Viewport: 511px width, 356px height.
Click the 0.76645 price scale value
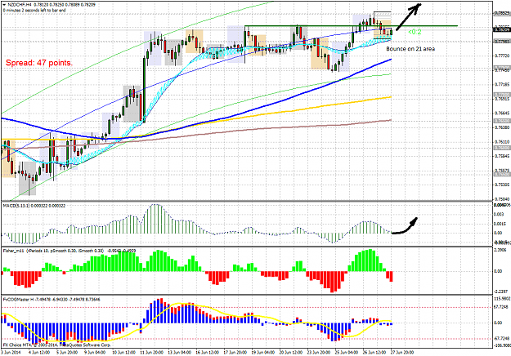point(502,113)
